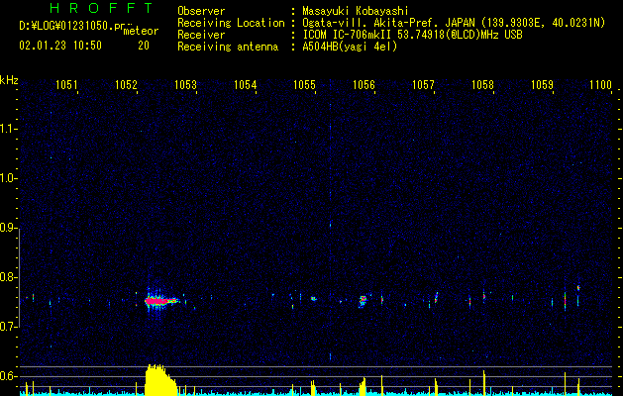The height and width of the screenshot is (396, 623).
Task: Click the 1053 time axis label
Action: (x=185, y=84)
